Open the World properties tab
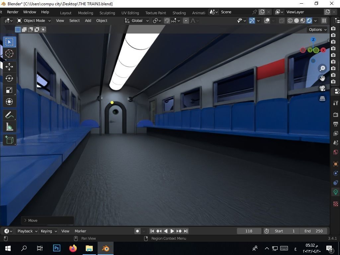340x255 pixels. [335, 152]
